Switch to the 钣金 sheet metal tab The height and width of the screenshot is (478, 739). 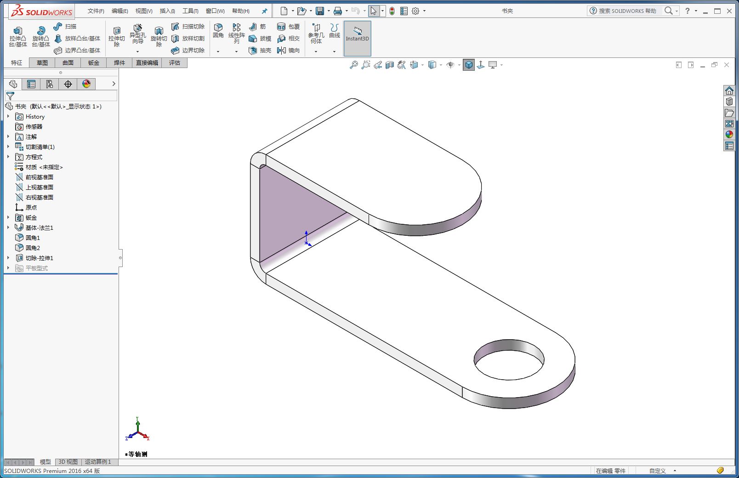94,63
